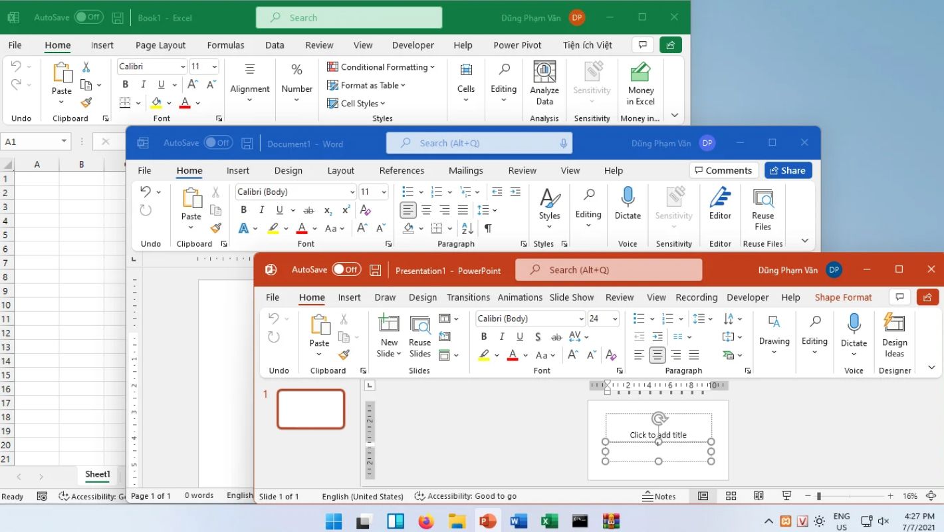Click Show/Hide paragraph marks icon in Word
The height and width of the screenshot is (532, 944).
point(487,228)
